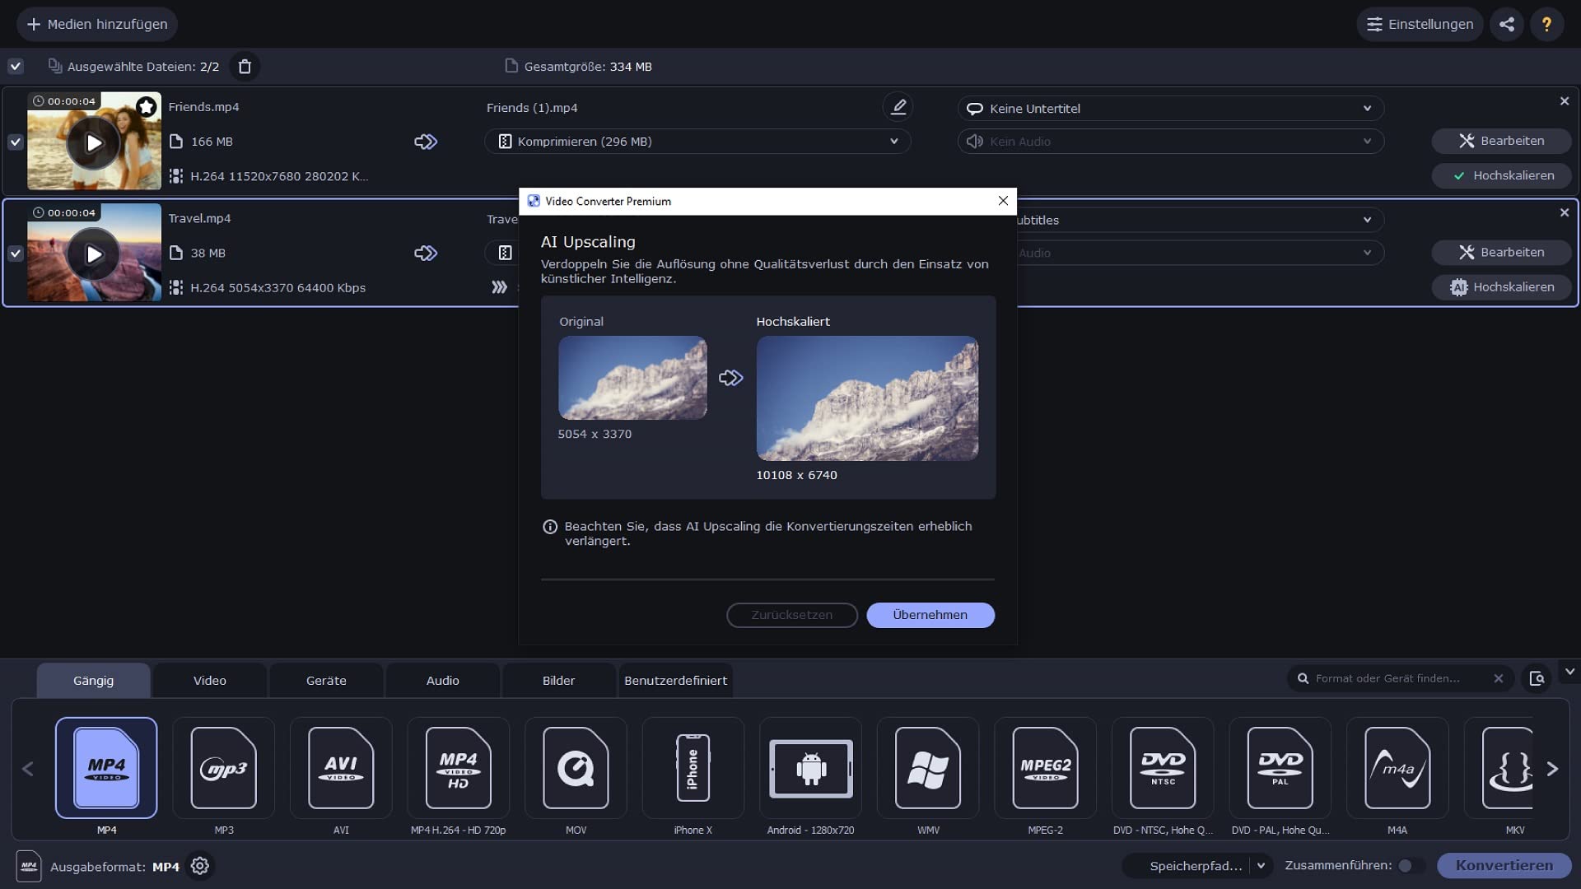Open Kein Audio dropdown for Friends
The height and width of the screenshot is (889, 1581).
[1170, 142]
